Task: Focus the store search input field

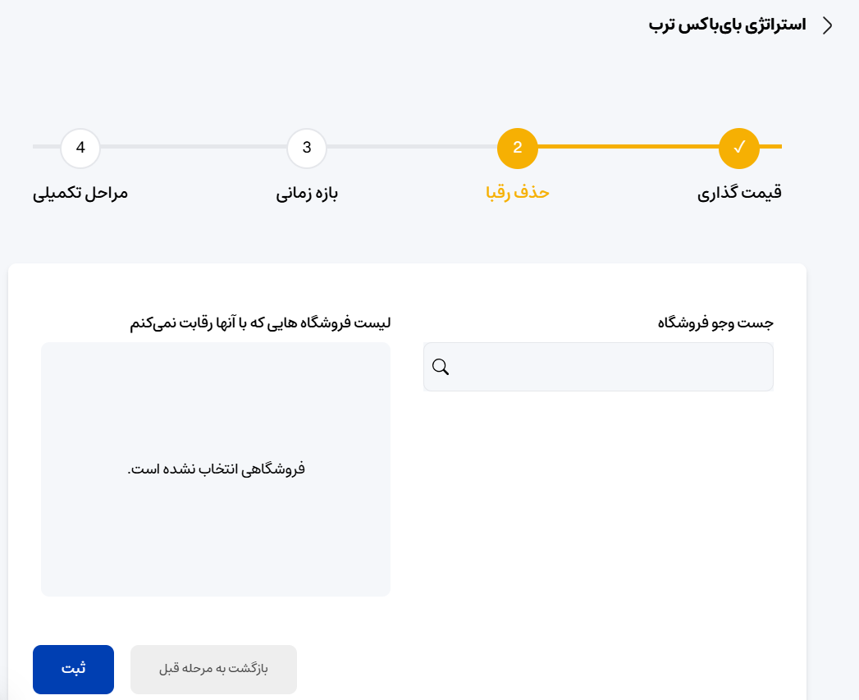Action: point(598,367)
